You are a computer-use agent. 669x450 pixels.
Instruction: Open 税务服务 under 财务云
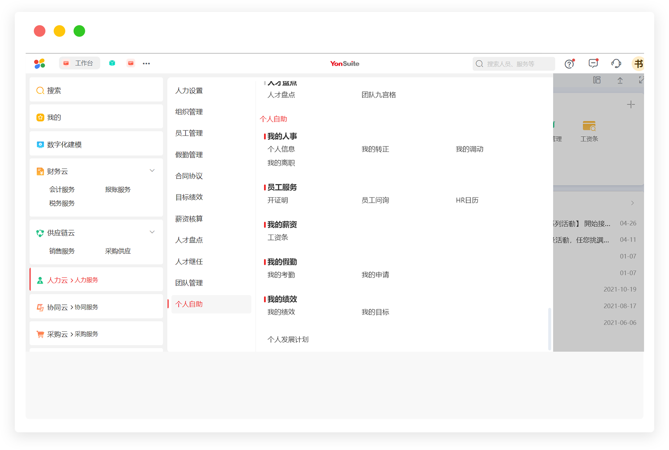pyautogui.click(x=62, y=203)
